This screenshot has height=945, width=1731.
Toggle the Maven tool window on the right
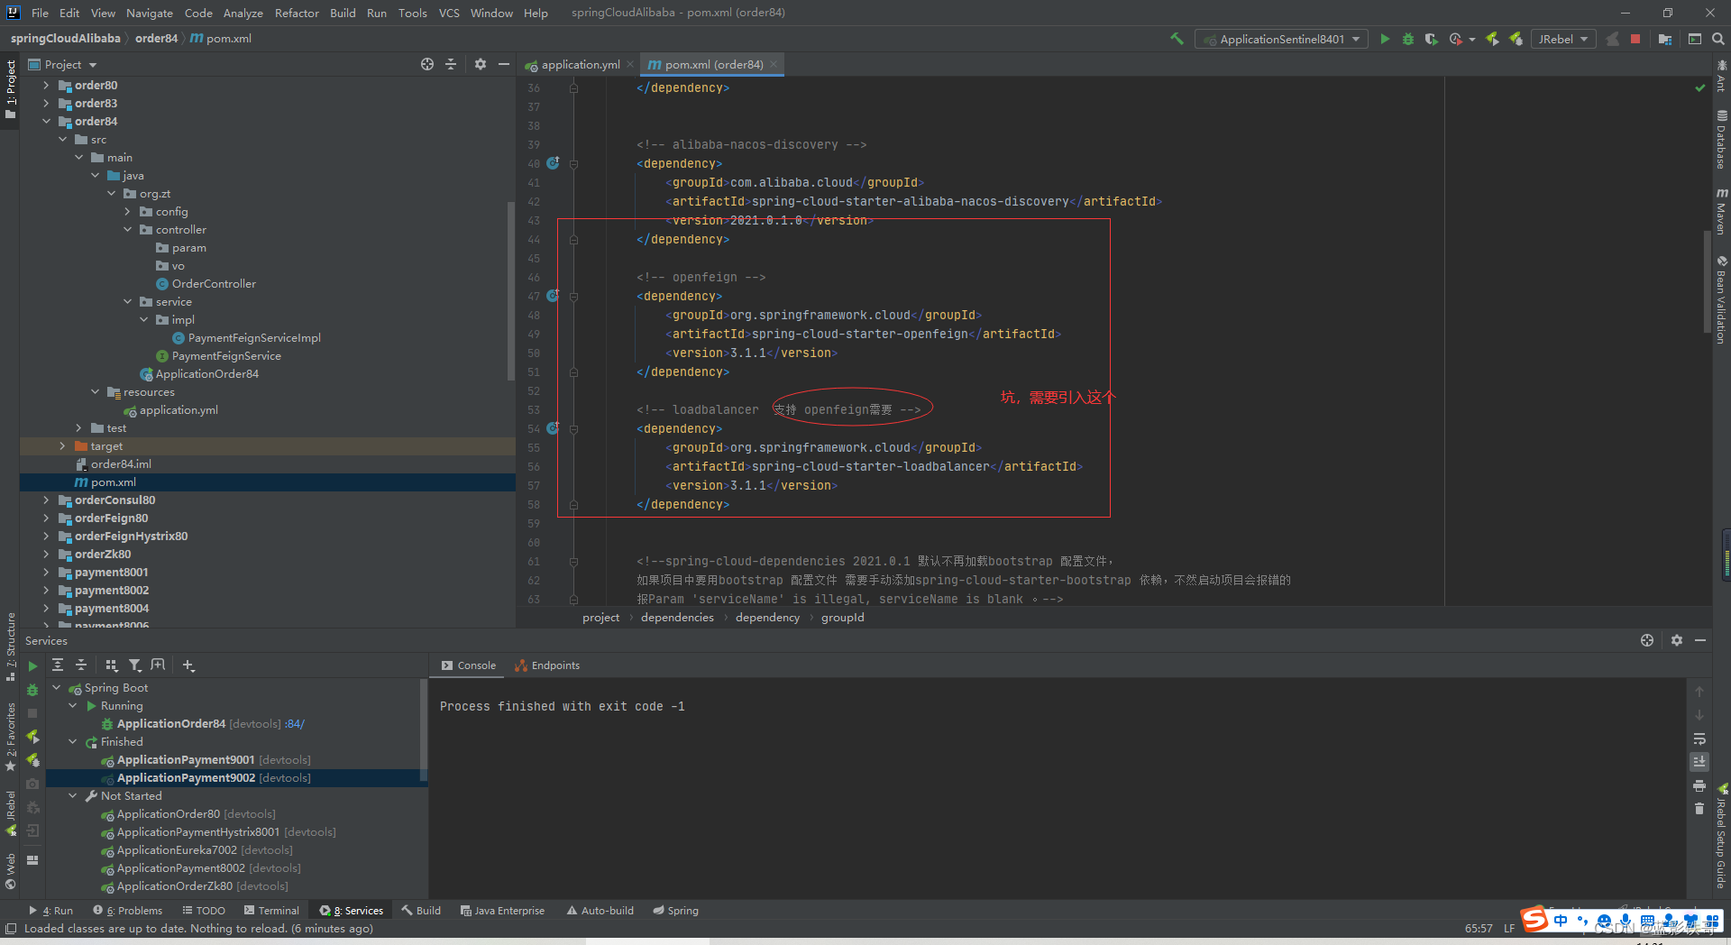1721,211
